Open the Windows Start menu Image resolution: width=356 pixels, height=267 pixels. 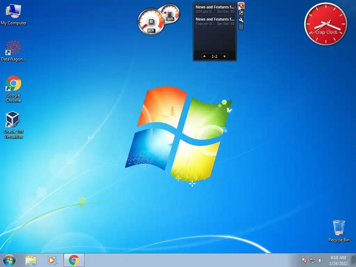click(x=9, y=260)
